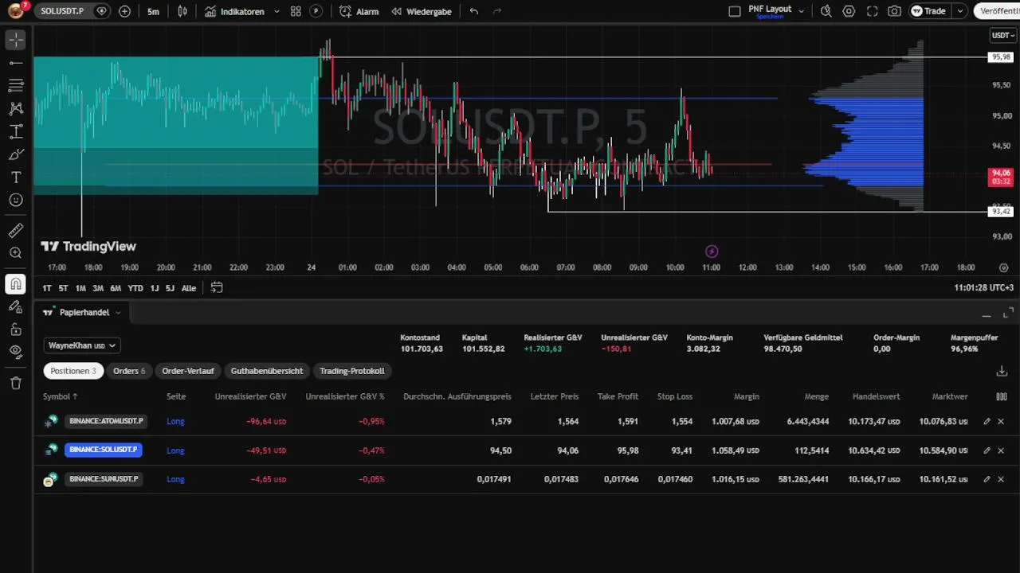Screen dimensions: 1020x573
Task: Select the brush drawing tool
Action: [x=16, y=154]
